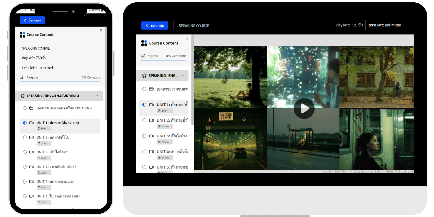Screen dimensions: 434x217
Task: Play the video in the desktop view
Action: (x=304, y=108)
